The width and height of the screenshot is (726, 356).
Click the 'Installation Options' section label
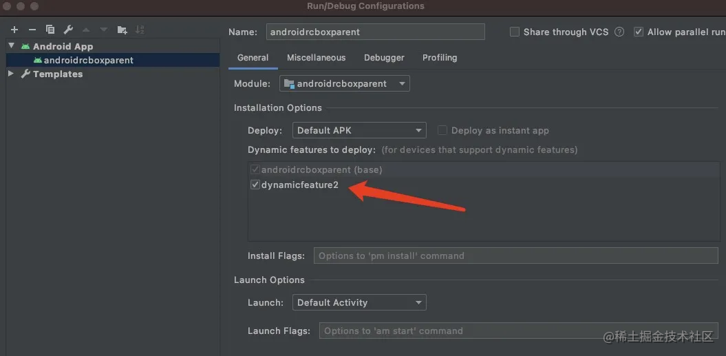click(278, 107)
